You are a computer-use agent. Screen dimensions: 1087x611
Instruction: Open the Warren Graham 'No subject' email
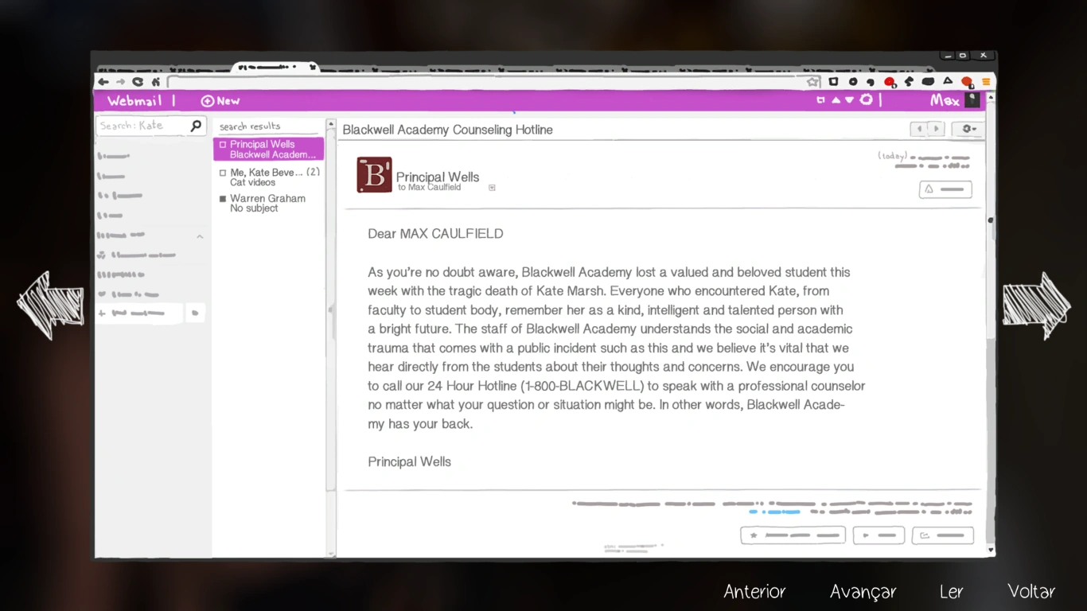268,204
